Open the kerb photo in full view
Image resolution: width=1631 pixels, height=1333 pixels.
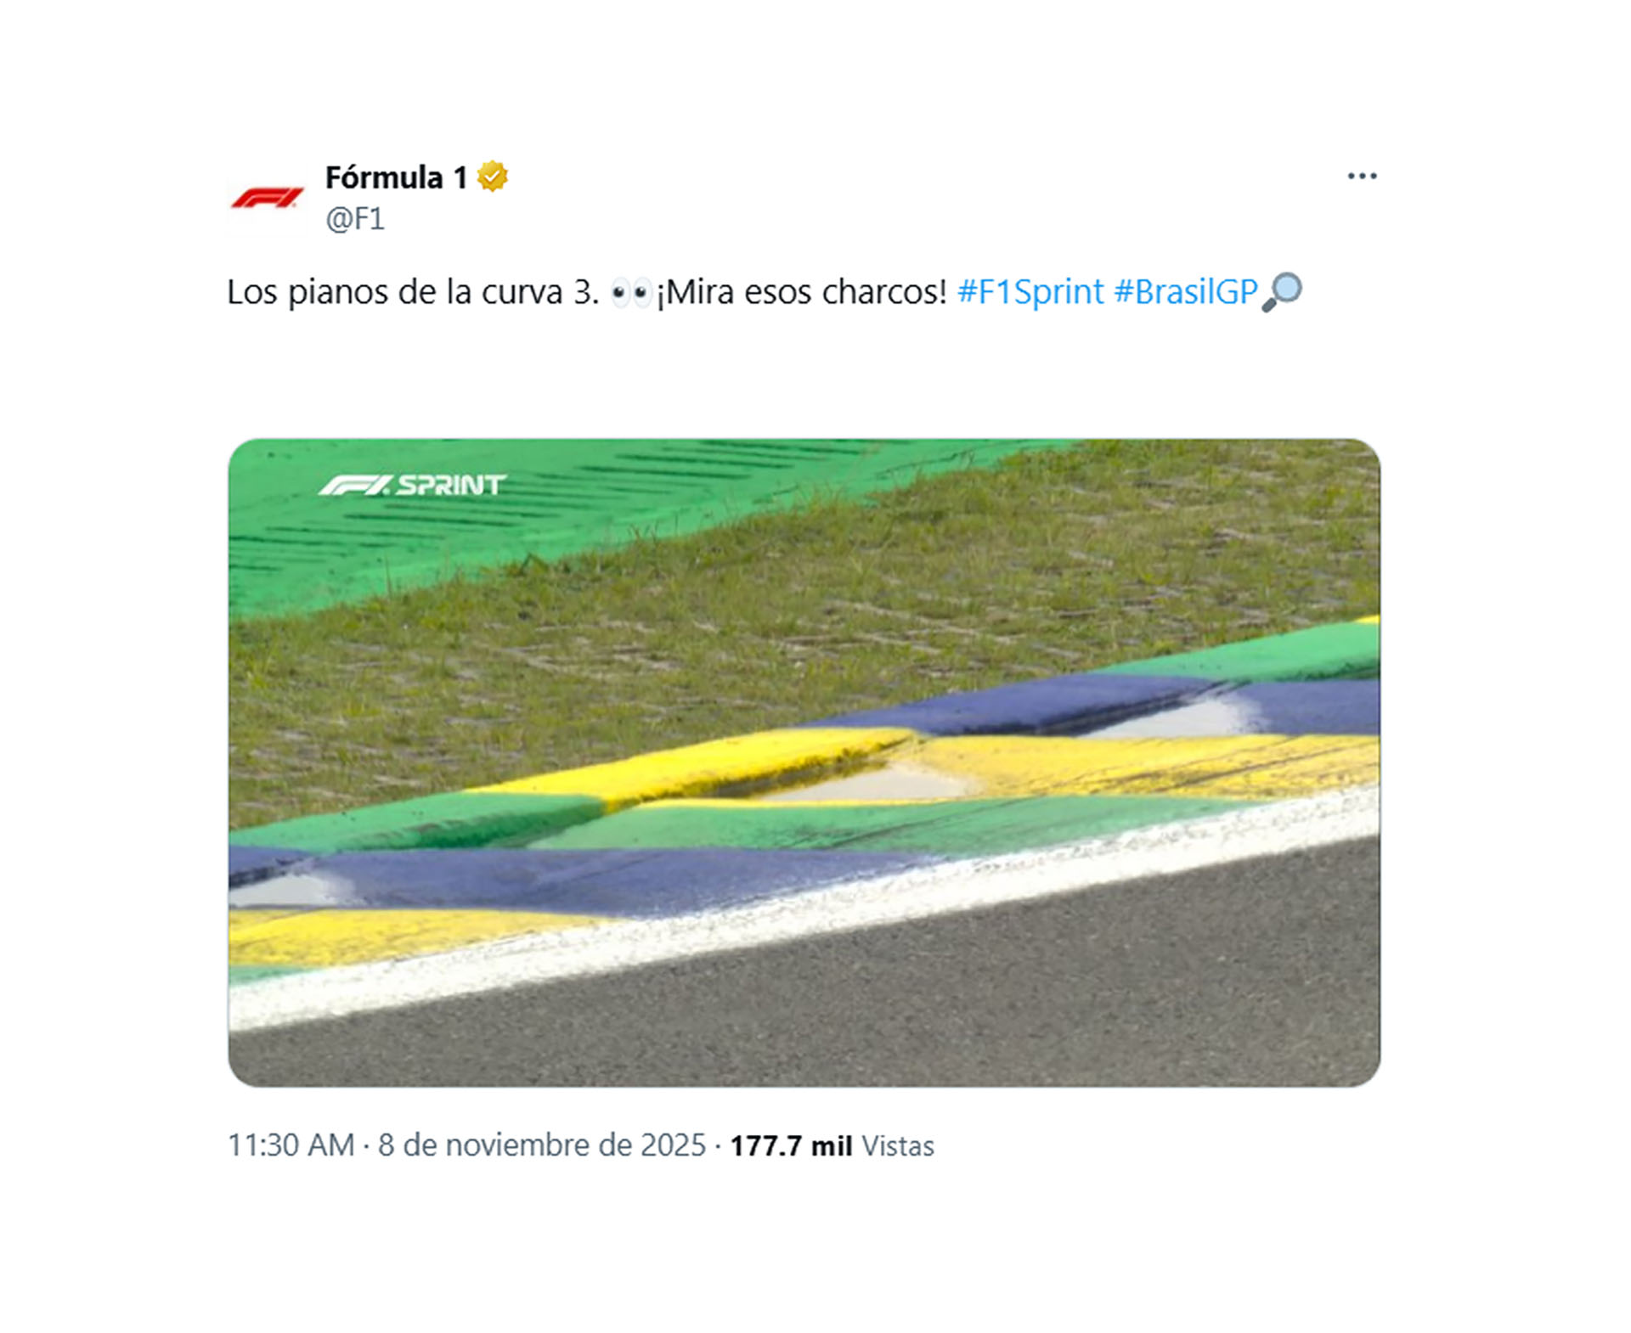tap(804, 762)
